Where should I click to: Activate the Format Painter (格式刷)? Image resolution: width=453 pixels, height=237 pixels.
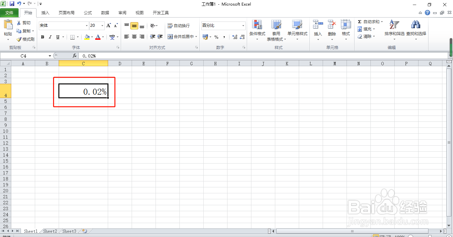coord(25,39)
